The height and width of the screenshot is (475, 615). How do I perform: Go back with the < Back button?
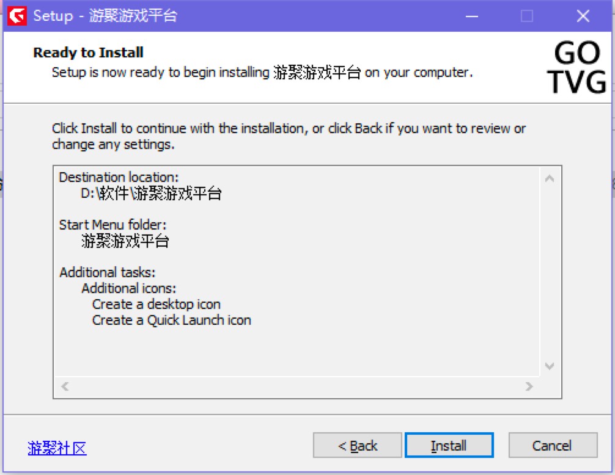pos(357,445)
